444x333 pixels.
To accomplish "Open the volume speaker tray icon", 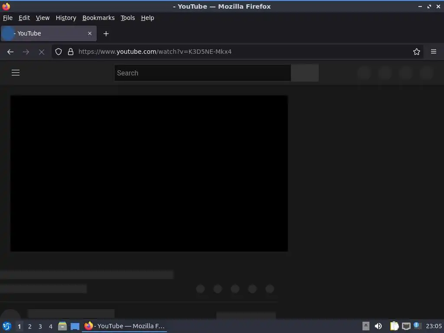I will (x=378, y=326).
